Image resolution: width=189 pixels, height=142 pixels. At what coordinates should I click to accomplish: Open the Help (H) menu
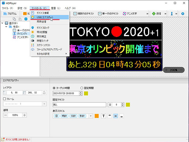coord(70,8)
